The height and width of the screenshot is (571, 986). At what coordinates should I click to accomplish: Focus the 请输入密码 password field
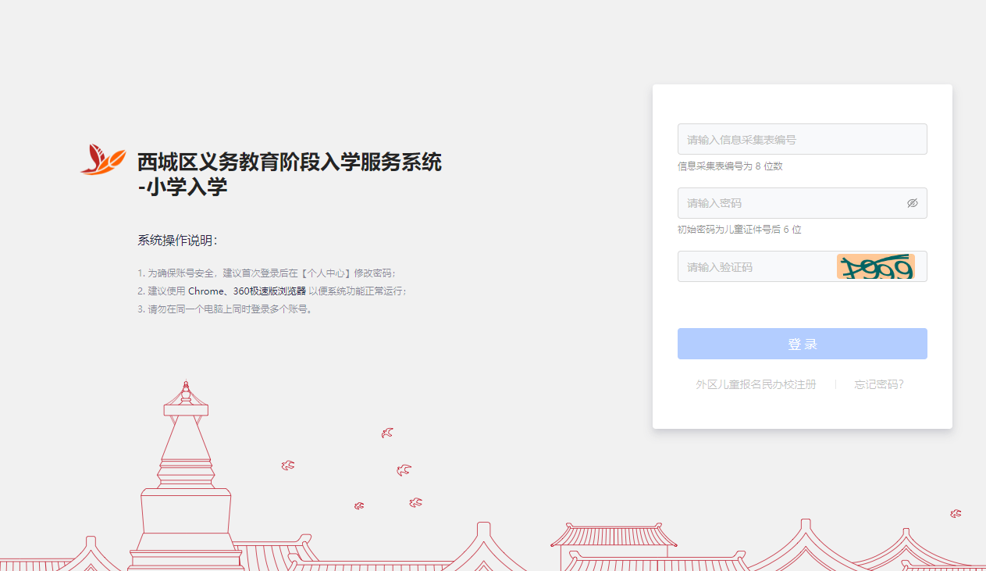(788, 203)
